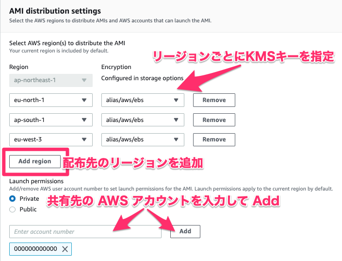The image size is (342, 261).
Task: Remove the eu-north-1 region row
Action: pyautogui.click(x=214, y=100)
